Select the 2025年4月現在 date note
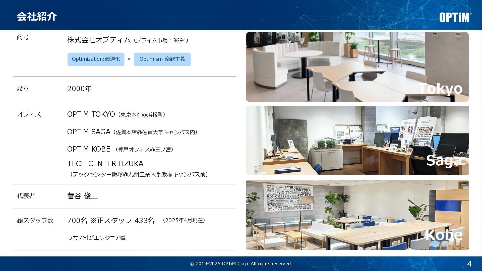This screenshot has height=271, width=482. [x=184, y=220]
